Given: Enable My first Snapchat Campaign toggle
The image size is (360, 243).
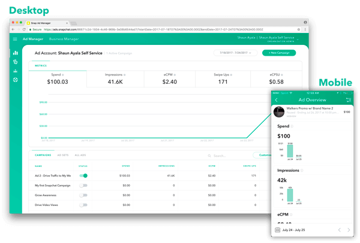Looking at the screenshot, I should click(83, 186).
